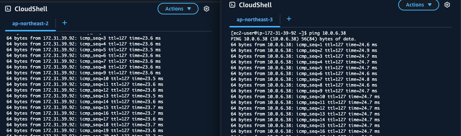Click the left CloudShell terminal icon
The image size is (461, 136).
8,9
